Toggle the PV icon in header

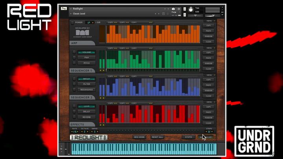(x=222, y=15)
